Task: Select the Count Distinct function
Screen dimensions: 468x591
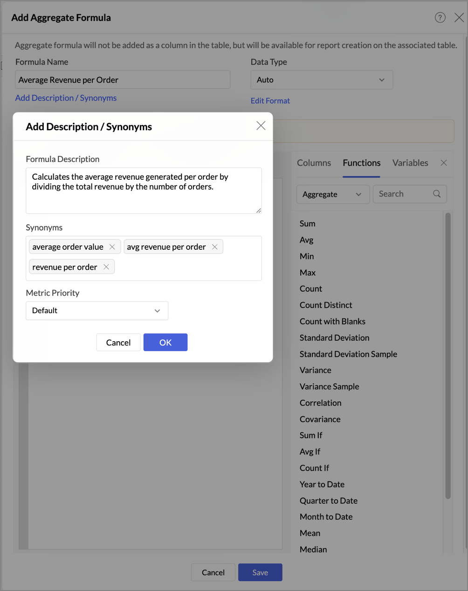Action: tap(326, 305)
